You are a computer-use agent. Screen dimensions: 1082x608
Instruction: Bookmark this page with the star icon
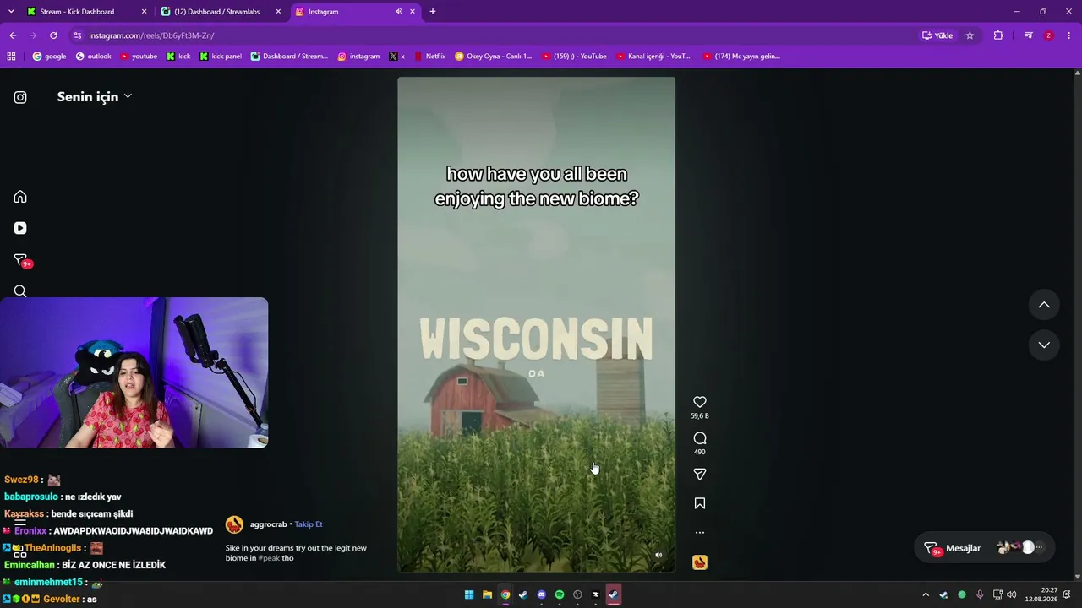[x=970, y=35]
